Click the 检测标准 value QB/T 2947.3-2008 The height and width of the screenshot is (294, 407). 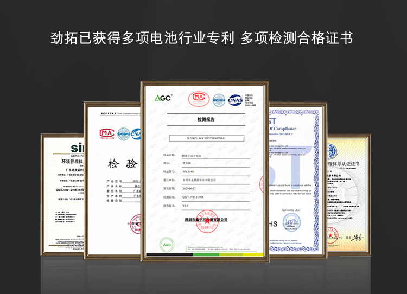pos(193,197)
